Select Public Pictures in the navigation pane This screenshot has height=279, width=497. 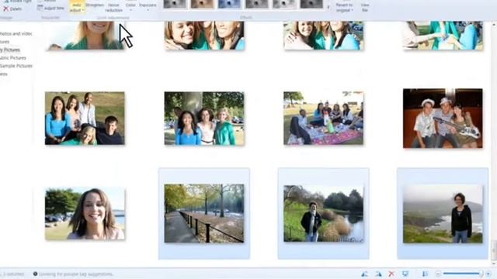13,58
